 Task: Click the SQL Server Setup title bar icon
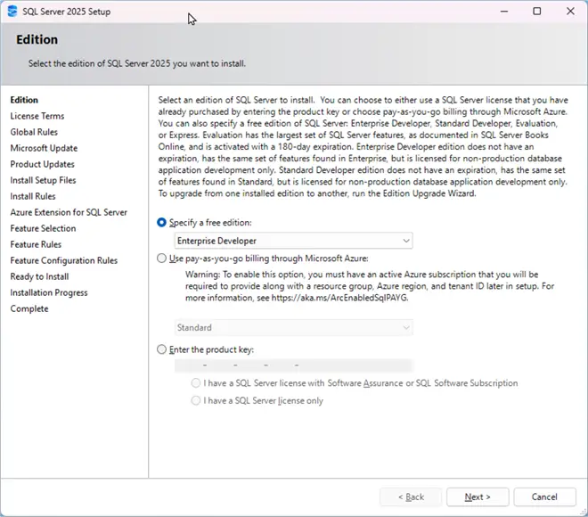(12, 12)
